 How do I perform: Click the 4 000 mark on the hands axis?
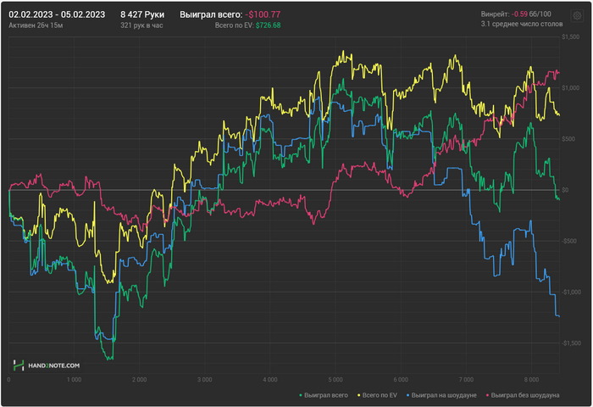point(270,380)
